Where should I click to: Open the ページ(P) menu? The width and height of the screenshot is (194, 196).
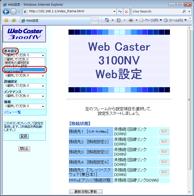point(151,20)
